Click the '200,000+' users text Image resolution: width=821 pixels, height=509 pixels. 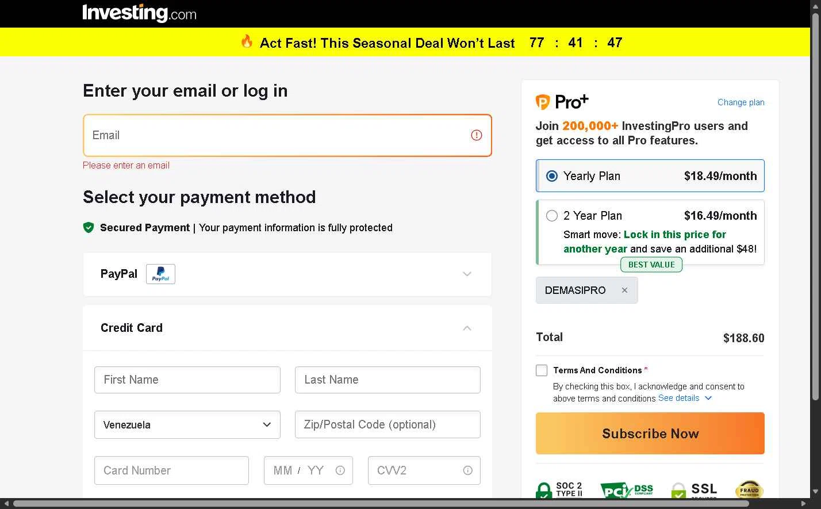tap(590, 126)
